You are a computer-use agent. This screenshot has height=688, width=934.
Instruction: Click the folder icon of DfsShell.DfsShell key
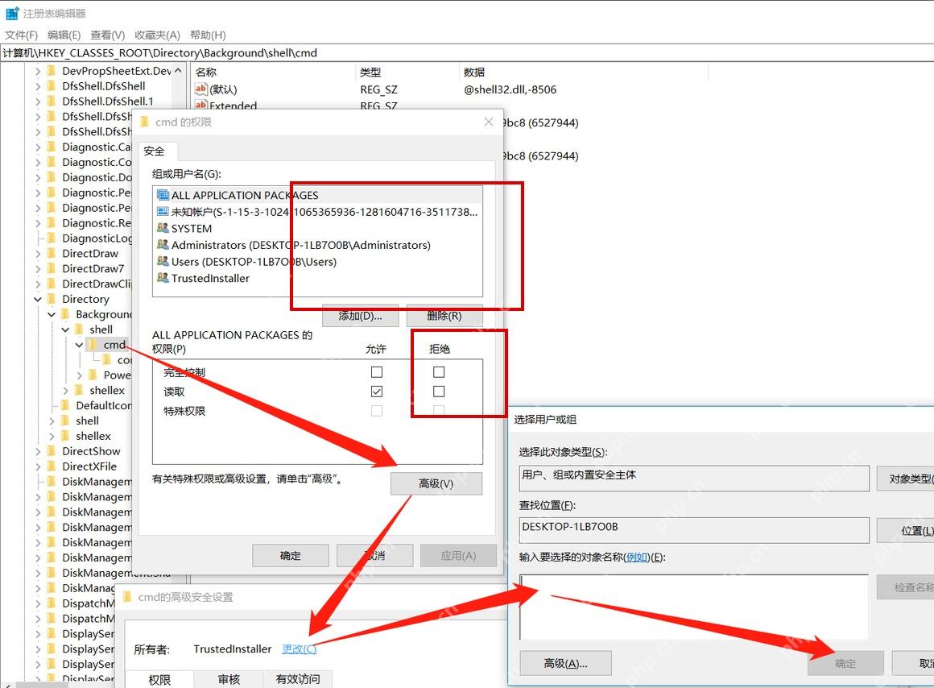(52, 86)
